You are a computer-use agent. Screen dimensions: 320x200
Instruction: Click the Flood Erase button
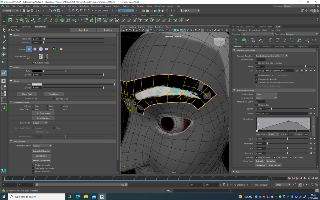[54, 94]
